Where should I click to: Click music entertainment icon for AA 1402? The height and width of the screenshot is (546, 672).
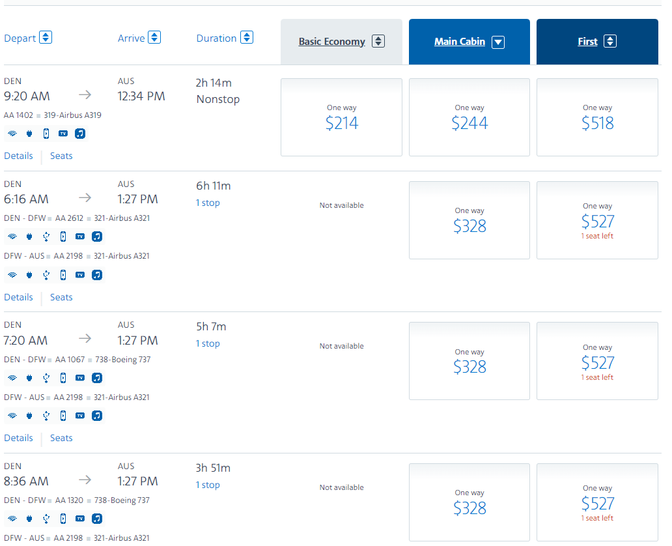[x=80, y=134]
